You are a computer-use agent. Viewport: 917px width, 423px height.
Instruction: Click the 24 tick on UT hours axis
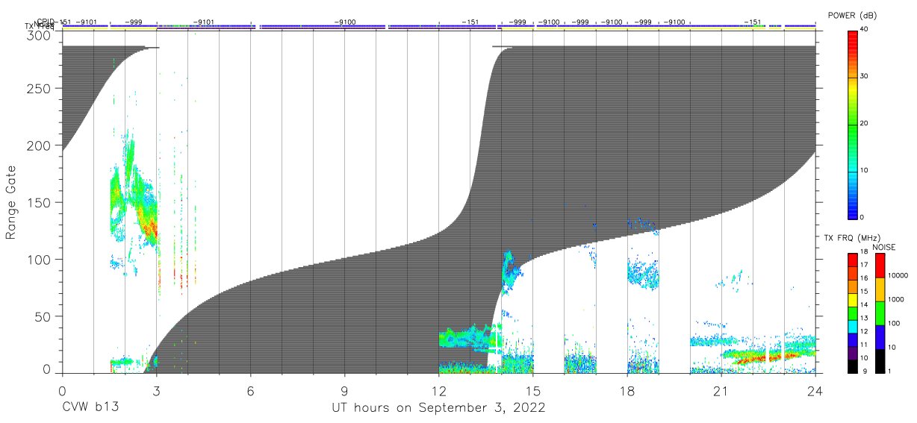[815, 390]
